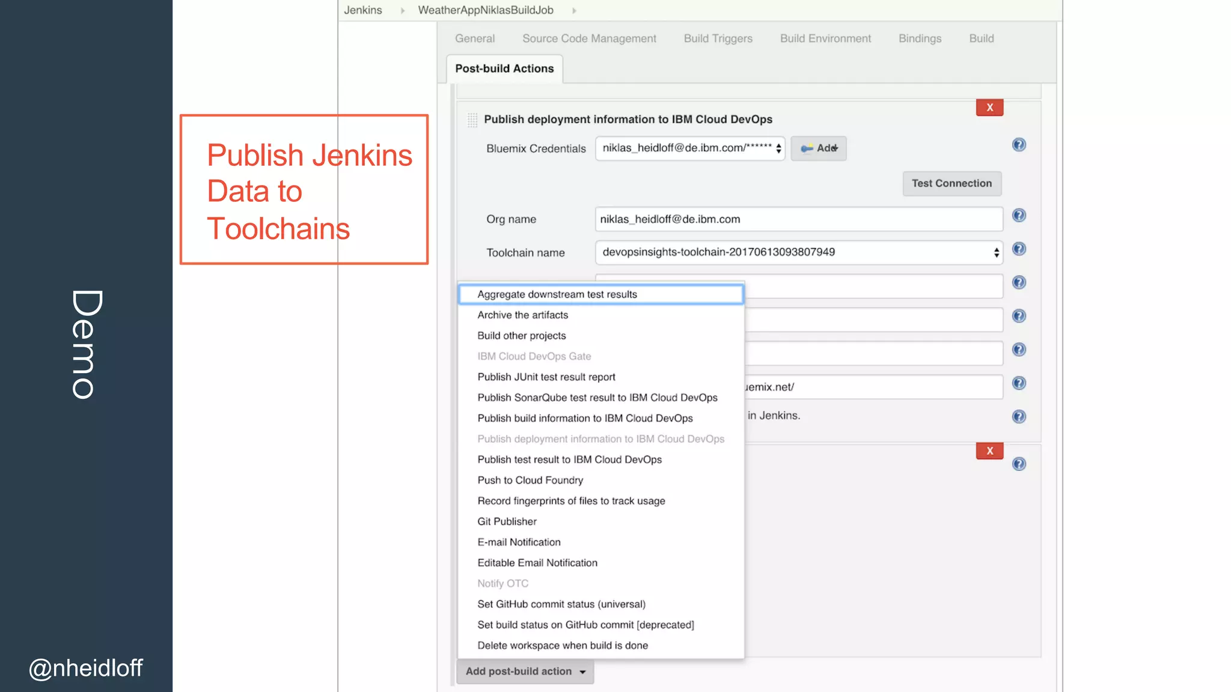The height and width of the screenshot is (692, 1231).
Task: Click the input field containing bluemix.net/
Action: (873, 387)
